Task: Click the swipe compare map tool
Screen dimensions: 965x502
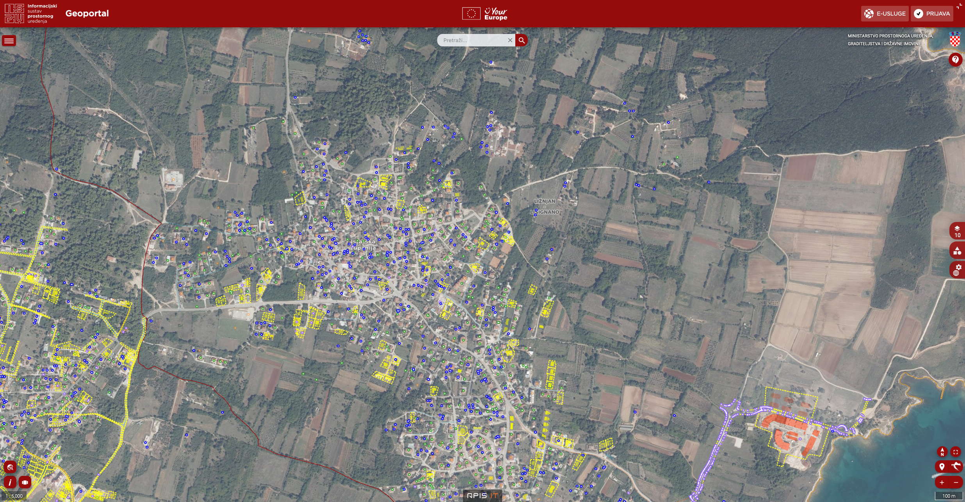Action: pos(25,482)
